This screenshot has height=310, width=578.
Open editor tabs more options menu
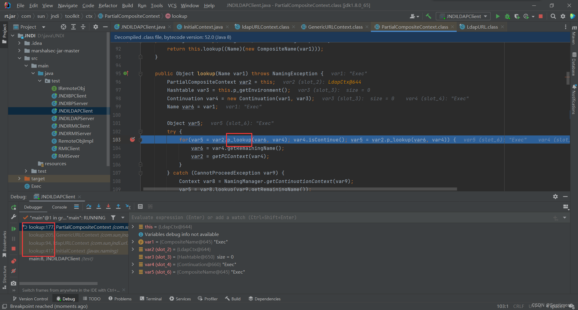pyautogui.click(x=566, y=27)
